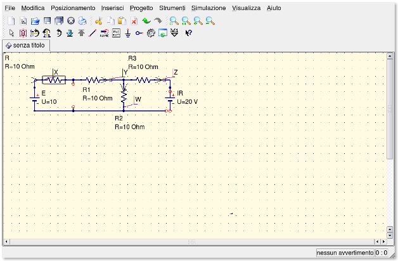Click the New document icon

tap(11, 21)
